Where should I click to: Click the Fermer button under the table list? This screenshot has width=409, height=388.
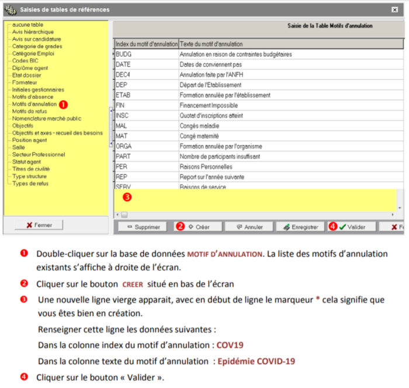pyautogui.click(x=39, y=225)
